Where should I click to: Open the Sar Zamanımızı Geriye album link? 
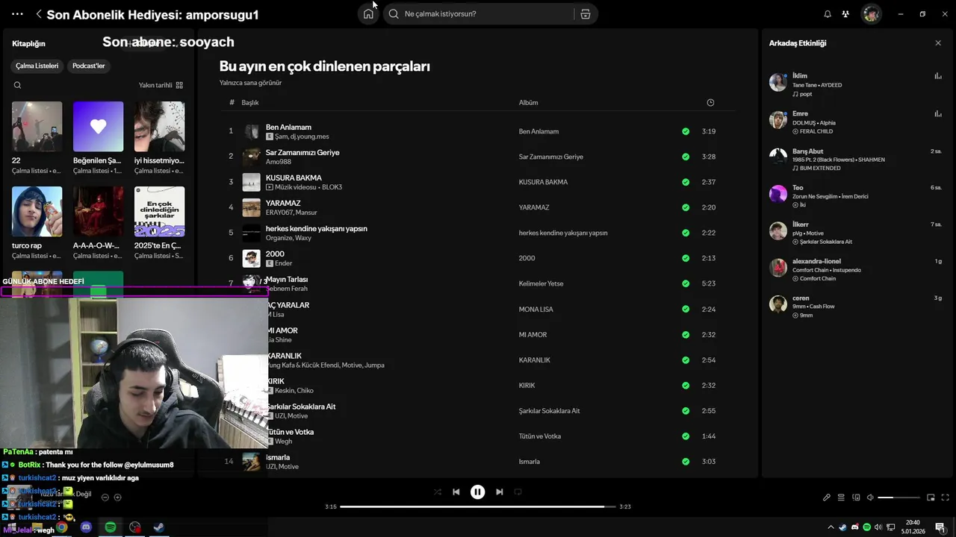click(551, 157)
